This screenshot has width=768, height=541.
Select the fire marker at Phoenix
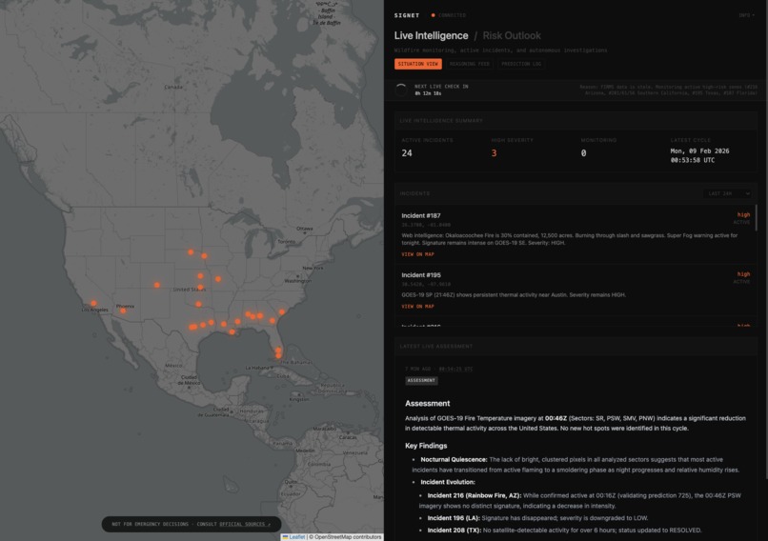(x=123, y=311)
